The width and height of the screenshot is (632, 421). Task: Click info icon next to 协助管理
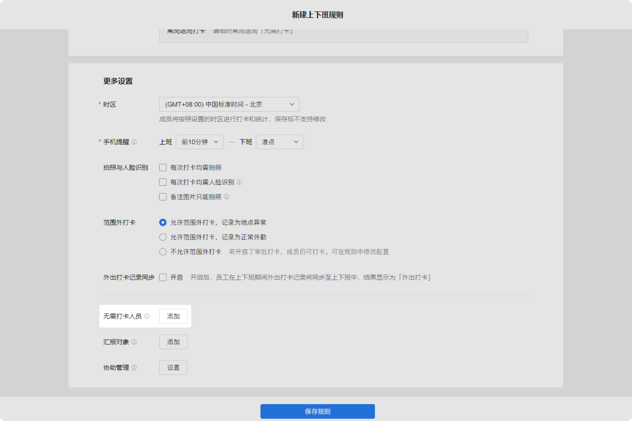coord(134,368)
